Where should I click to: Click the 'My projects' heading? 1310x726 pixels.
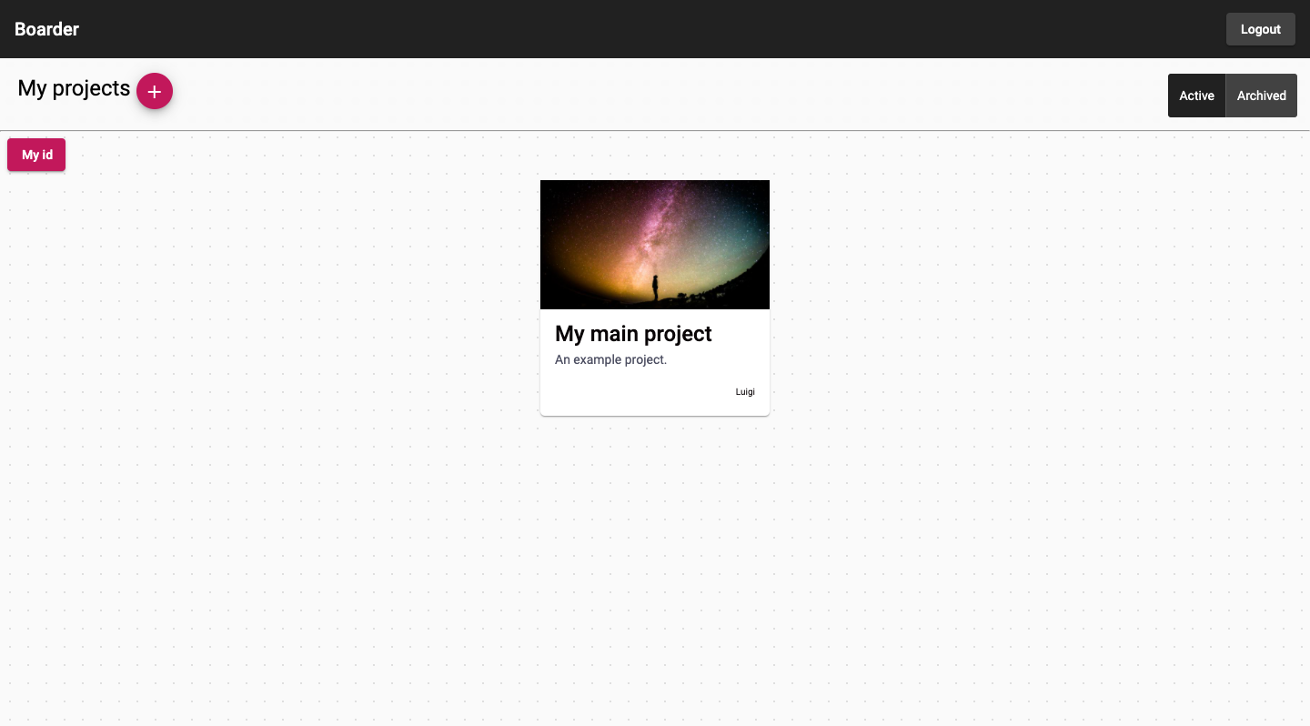coord(74,88)
